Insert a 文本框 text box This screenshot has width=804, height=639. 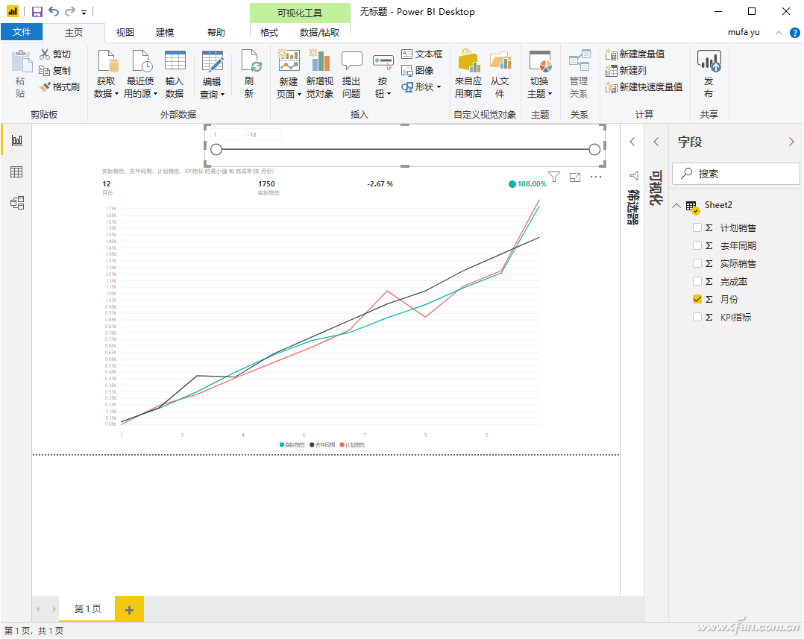[x=421, y=54]
